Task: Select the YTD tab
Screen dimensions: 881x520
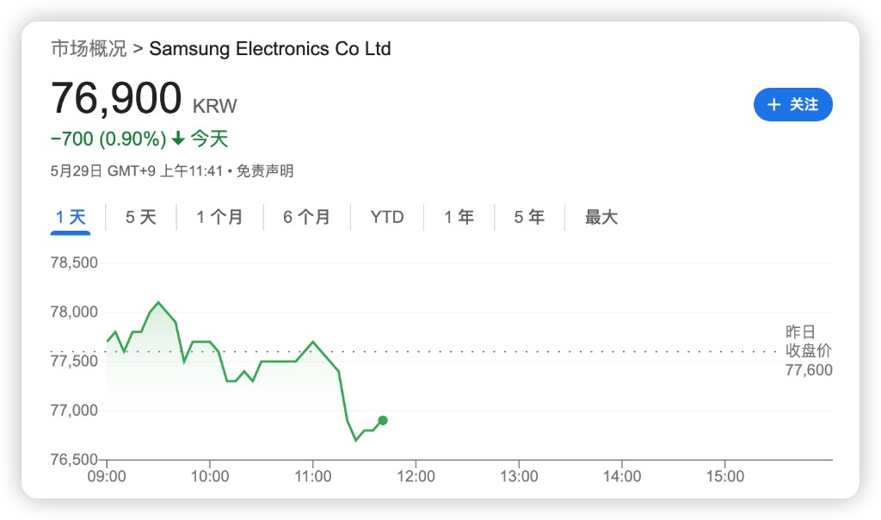Action: click(387, 217)
